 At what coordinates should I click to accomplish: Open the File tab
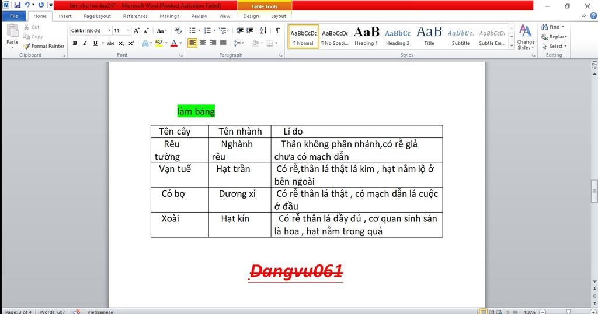[14, 16]
